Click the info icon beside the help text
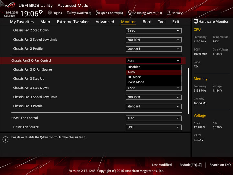 click(x=6, y=139)
